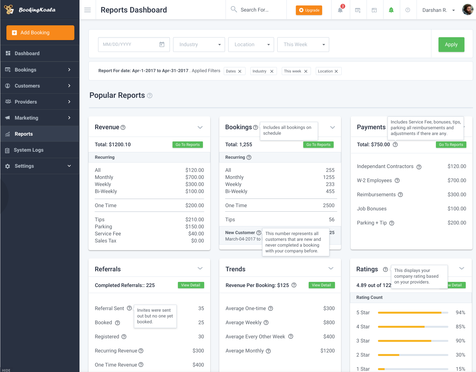Open the calendar icon in the date field
The height and width of the screenshot is (372, 476).
162,44
